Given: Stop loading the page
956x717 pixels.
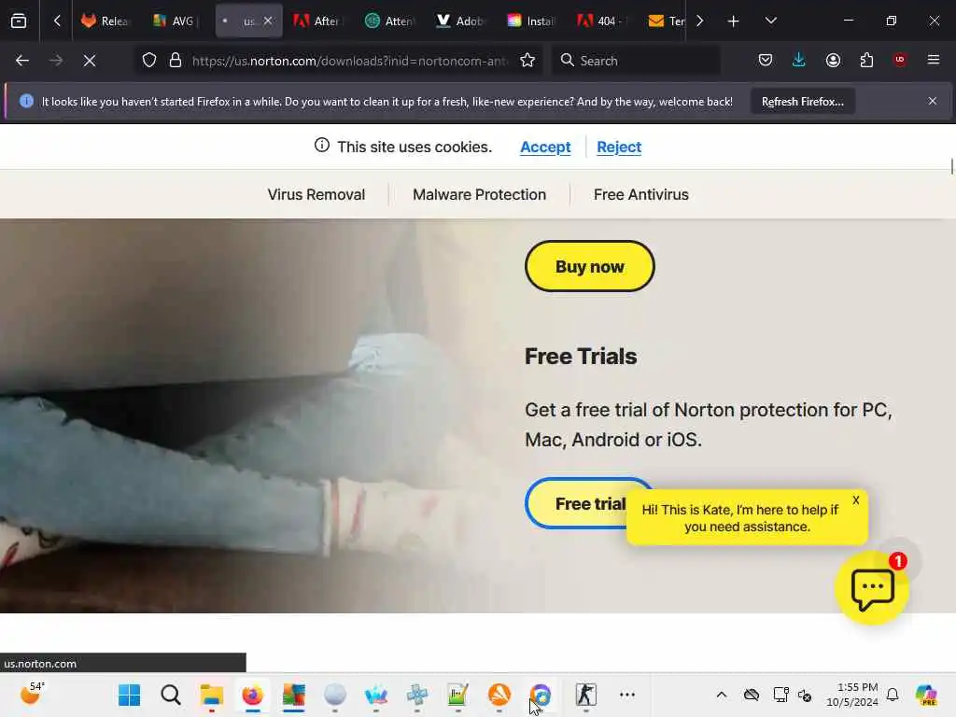Looking at the screenshot, I should pyautogui.click(x=90, y=61).
